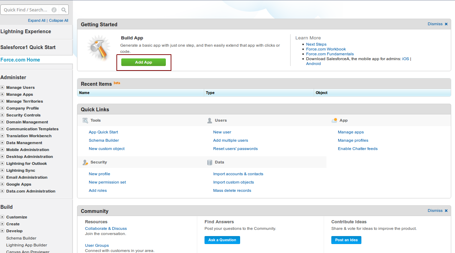Expand the Domain Management arrow
The width and height of the screenshot is (455, 253).
pos(2,122)
